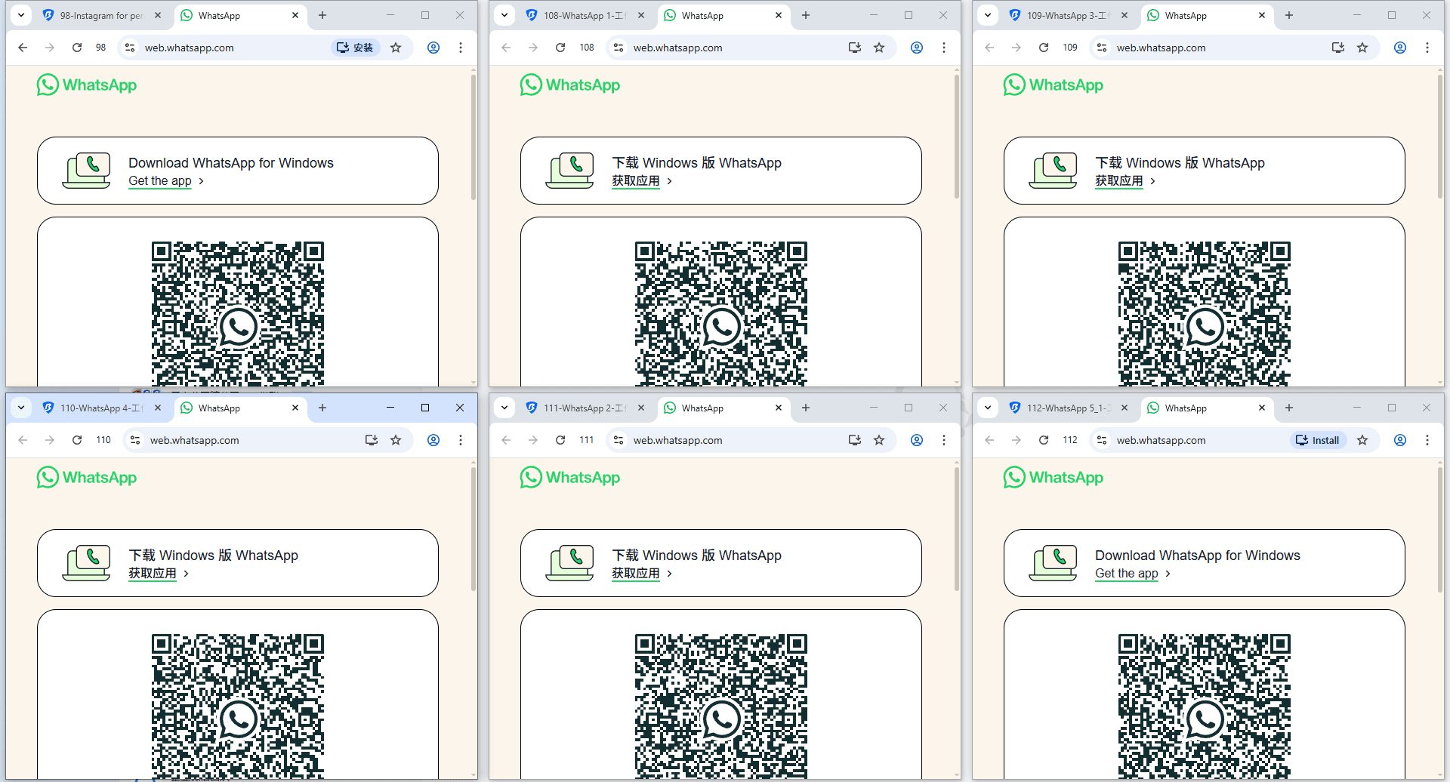Open the tab search dropdown in window 98
The height and width of the screenshot is (782, 1450).
click(x=20, y=15)
